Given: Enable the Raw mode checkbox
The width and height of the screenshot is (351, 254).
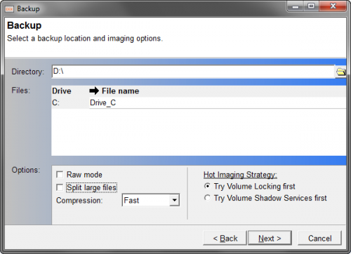Looking at the screenshot, I should [x=60, y=175].
